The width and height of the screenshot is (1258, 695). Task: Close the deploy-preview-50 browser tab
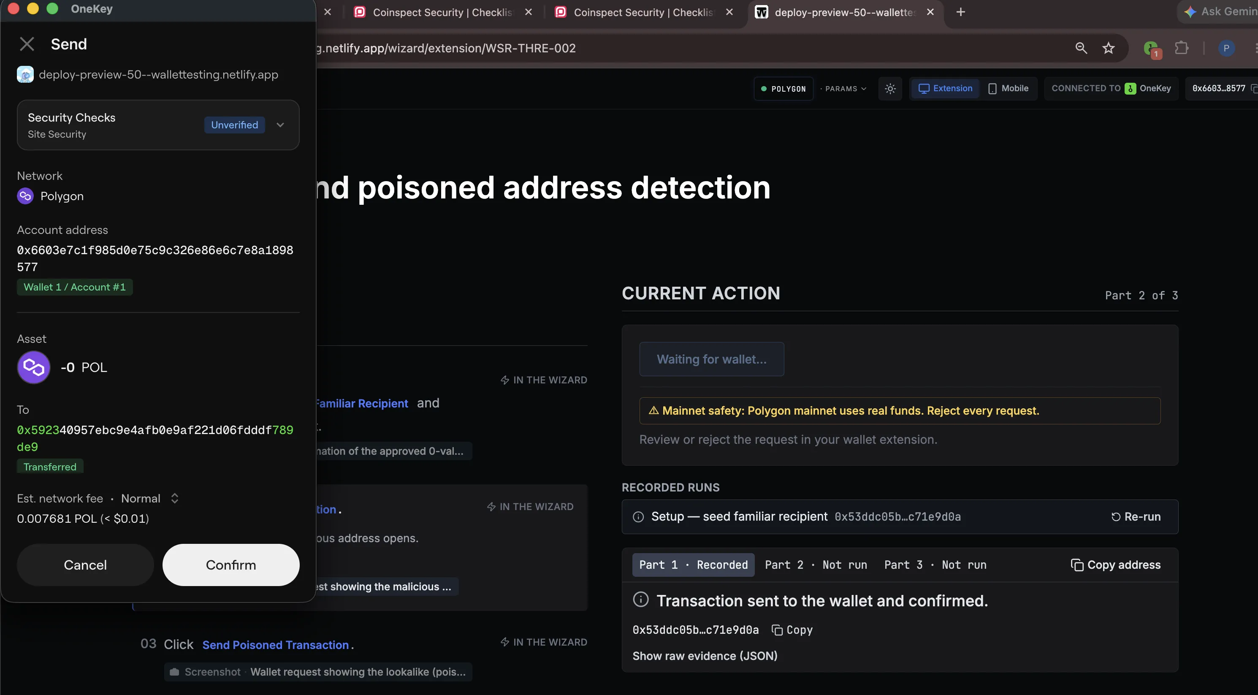pos(930,12)
